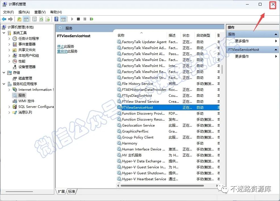Select the FTView Shared Service row
This screenshot has height=201, width=280.
pos(168,102)
